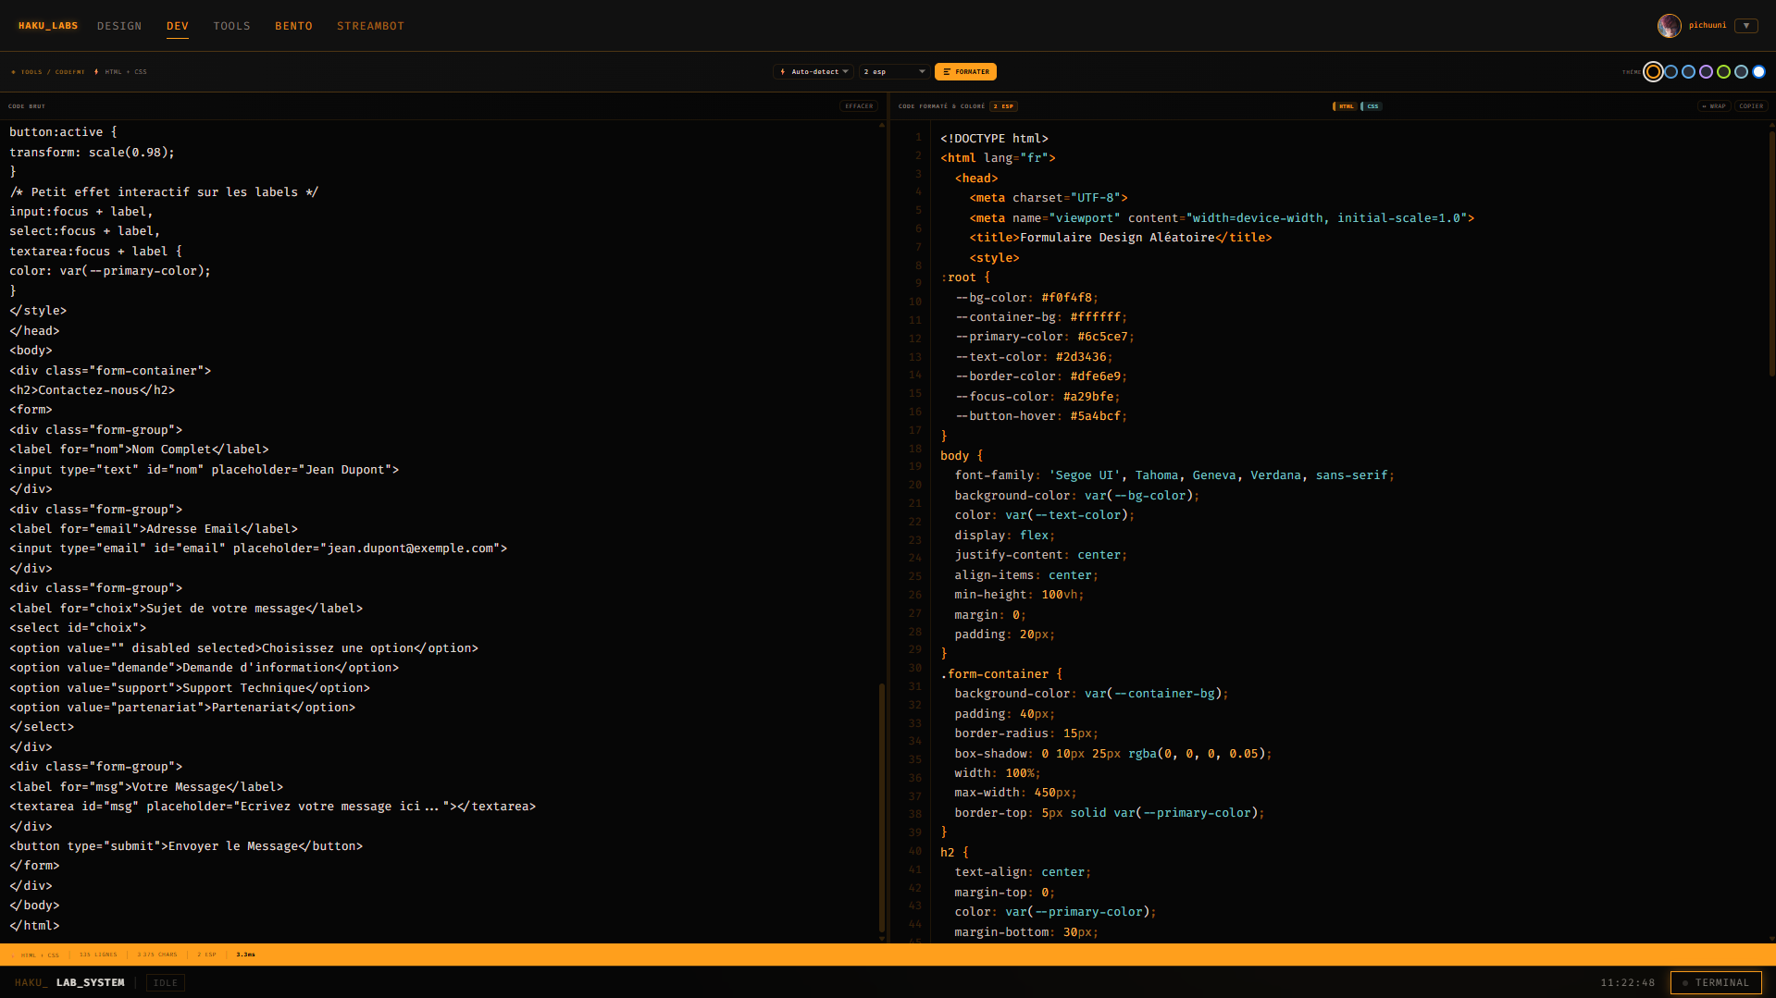Image resolution: width=1776 pixels, height=998 pixels.
Task: Toggle the CSS language badge
Action: pos(1372,105)
